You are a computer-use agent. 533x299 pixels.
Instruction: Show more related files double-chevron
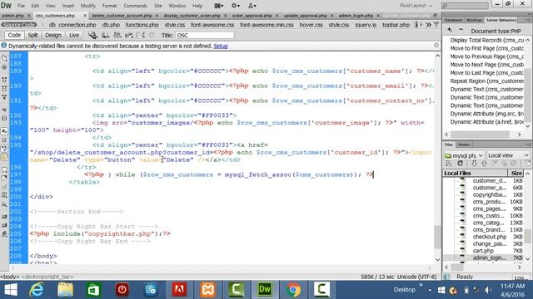coord(428,25)
